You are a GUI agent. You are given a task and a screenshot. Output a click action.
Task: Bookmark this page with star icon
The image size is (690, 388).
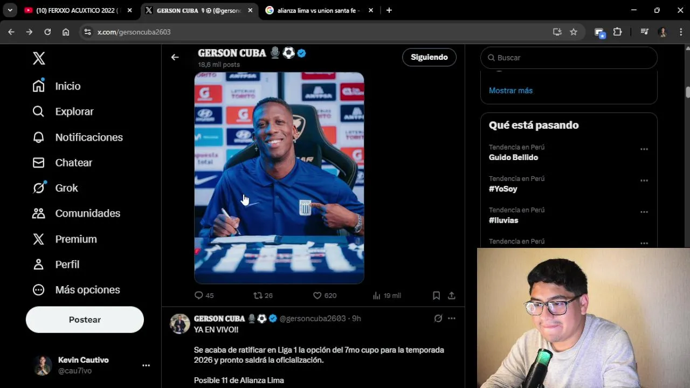pyautogui.click(x=574, y=32)
